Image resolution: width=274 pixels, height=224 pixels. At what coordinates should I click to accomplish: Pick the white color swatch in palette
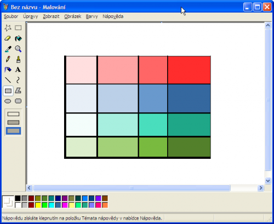18,205
